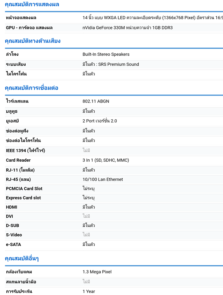Select the IEEE 1394 (ไฟร์ไวร์) label
This screenshot has height=295, width=223.
26,150
